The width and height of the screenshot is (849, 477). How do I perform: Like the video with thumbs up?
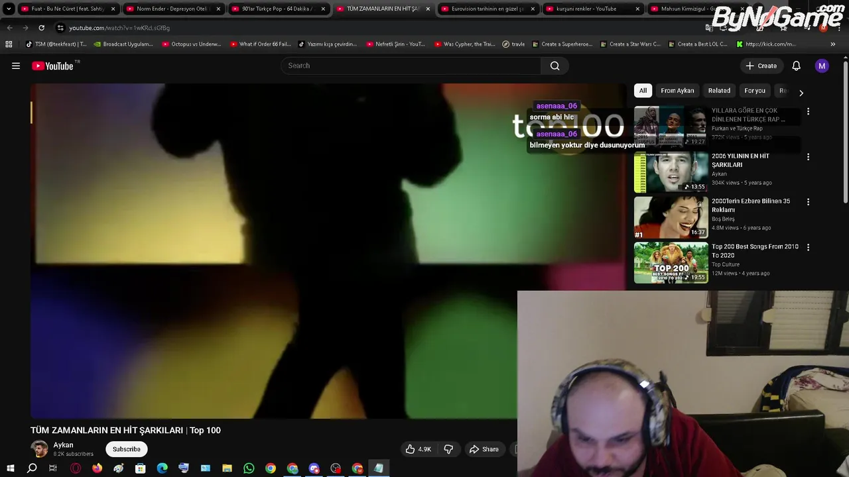419,449
